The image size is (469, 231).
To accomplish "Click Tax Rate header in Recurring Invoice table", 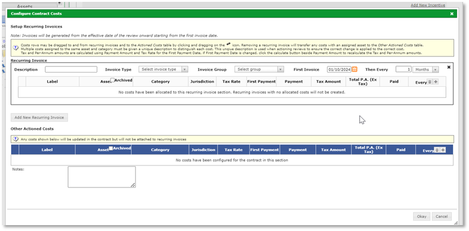I will pos(231,81).
